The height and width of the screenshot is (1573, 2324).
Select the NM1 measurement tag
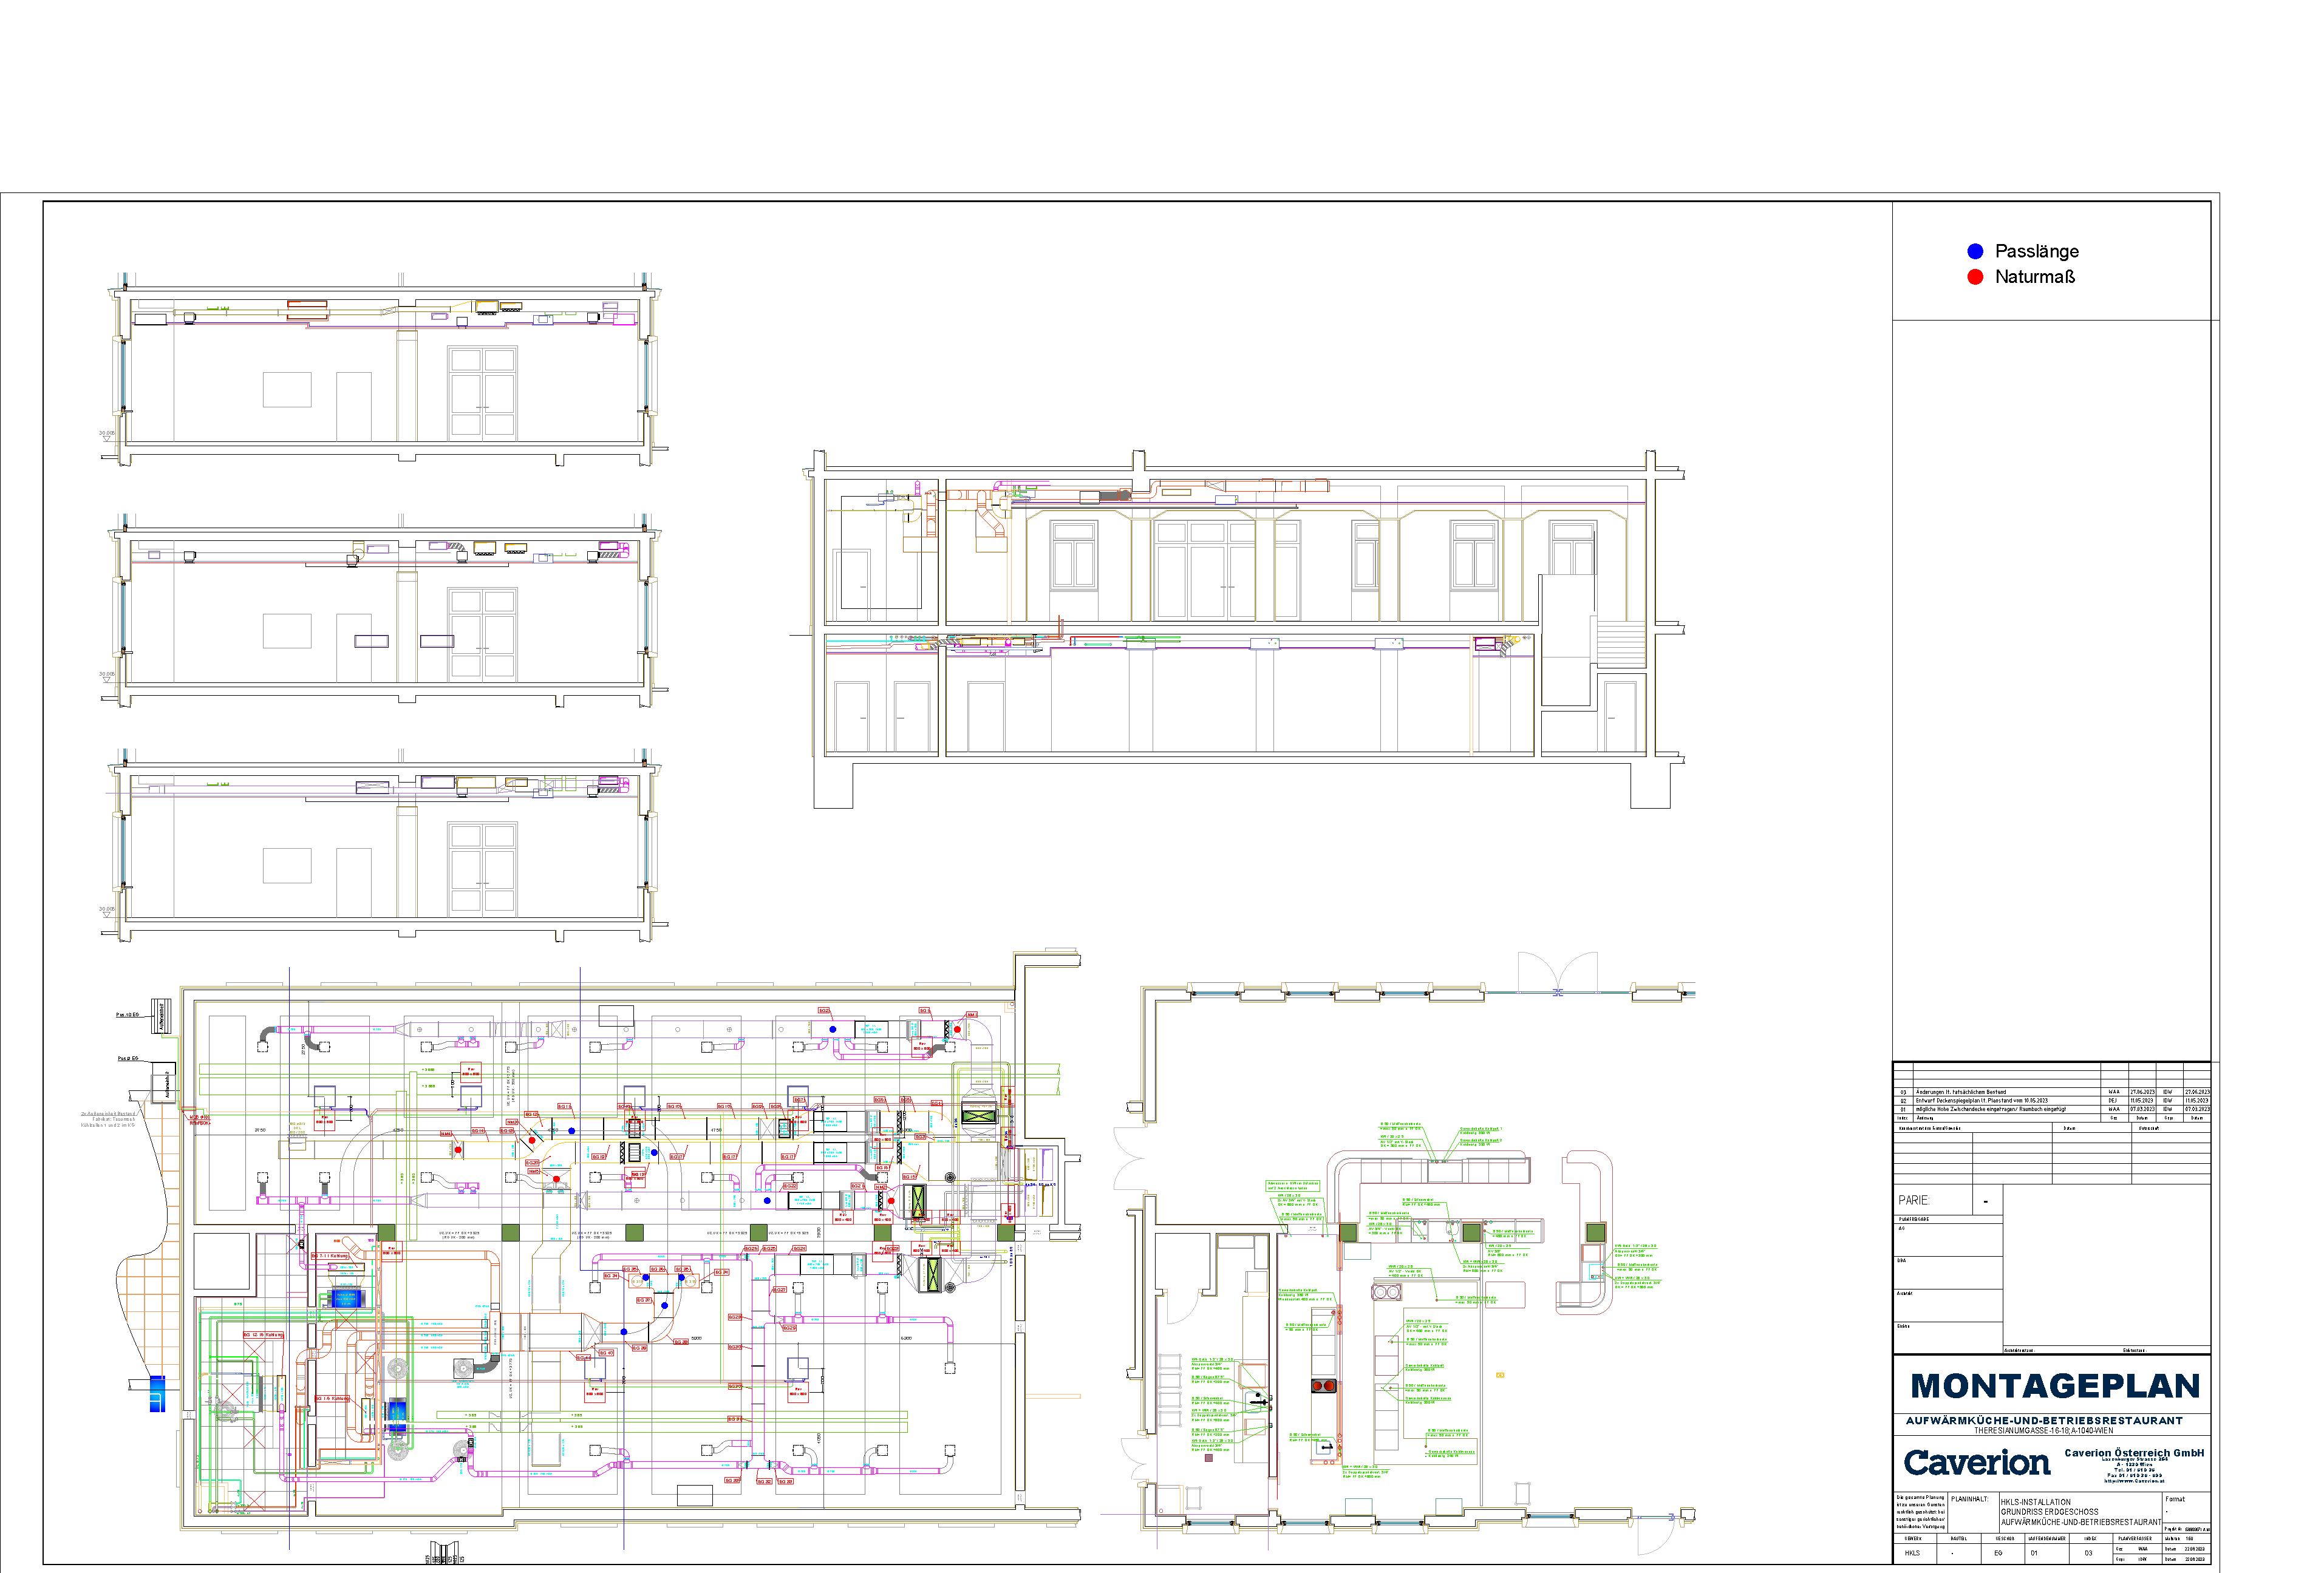pos(972,1015)
